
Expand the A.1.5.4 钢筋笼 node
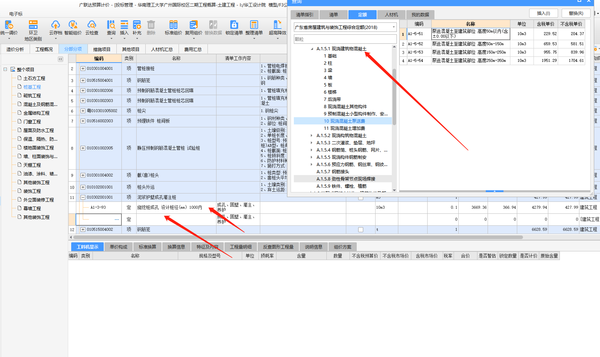pyautogui.click(x=312, y=150)
